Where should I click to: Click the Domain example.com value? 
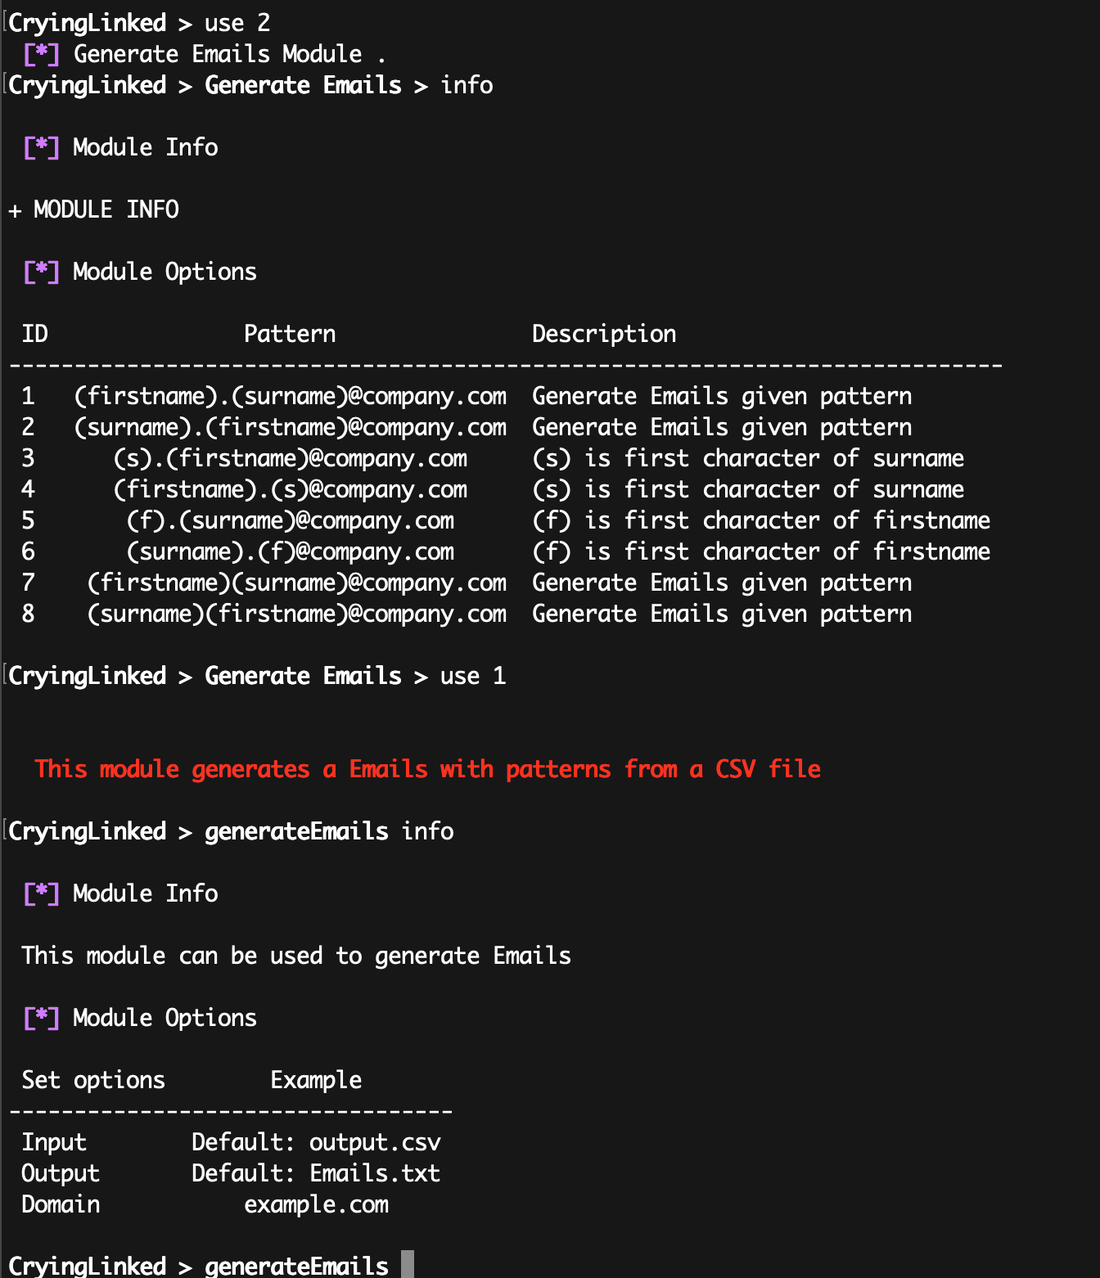pyautogui.click(x=316, y=1205)
